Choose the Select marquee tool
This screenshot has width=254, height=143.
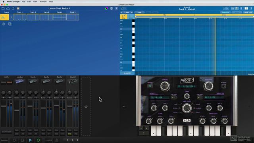click(x=131, y=17)
